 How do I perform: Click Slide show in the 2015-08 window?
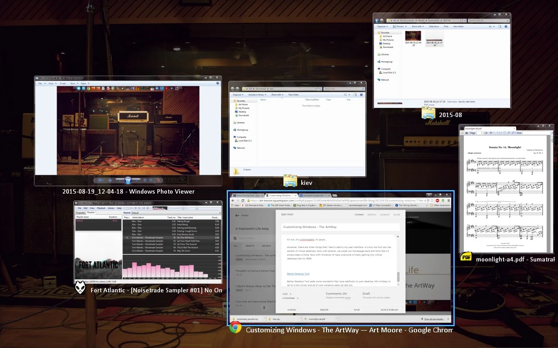(x=434, y=27)
